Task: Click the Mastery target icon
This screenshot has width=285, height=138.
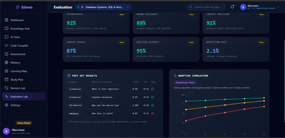Action: (x=7, y=62)
